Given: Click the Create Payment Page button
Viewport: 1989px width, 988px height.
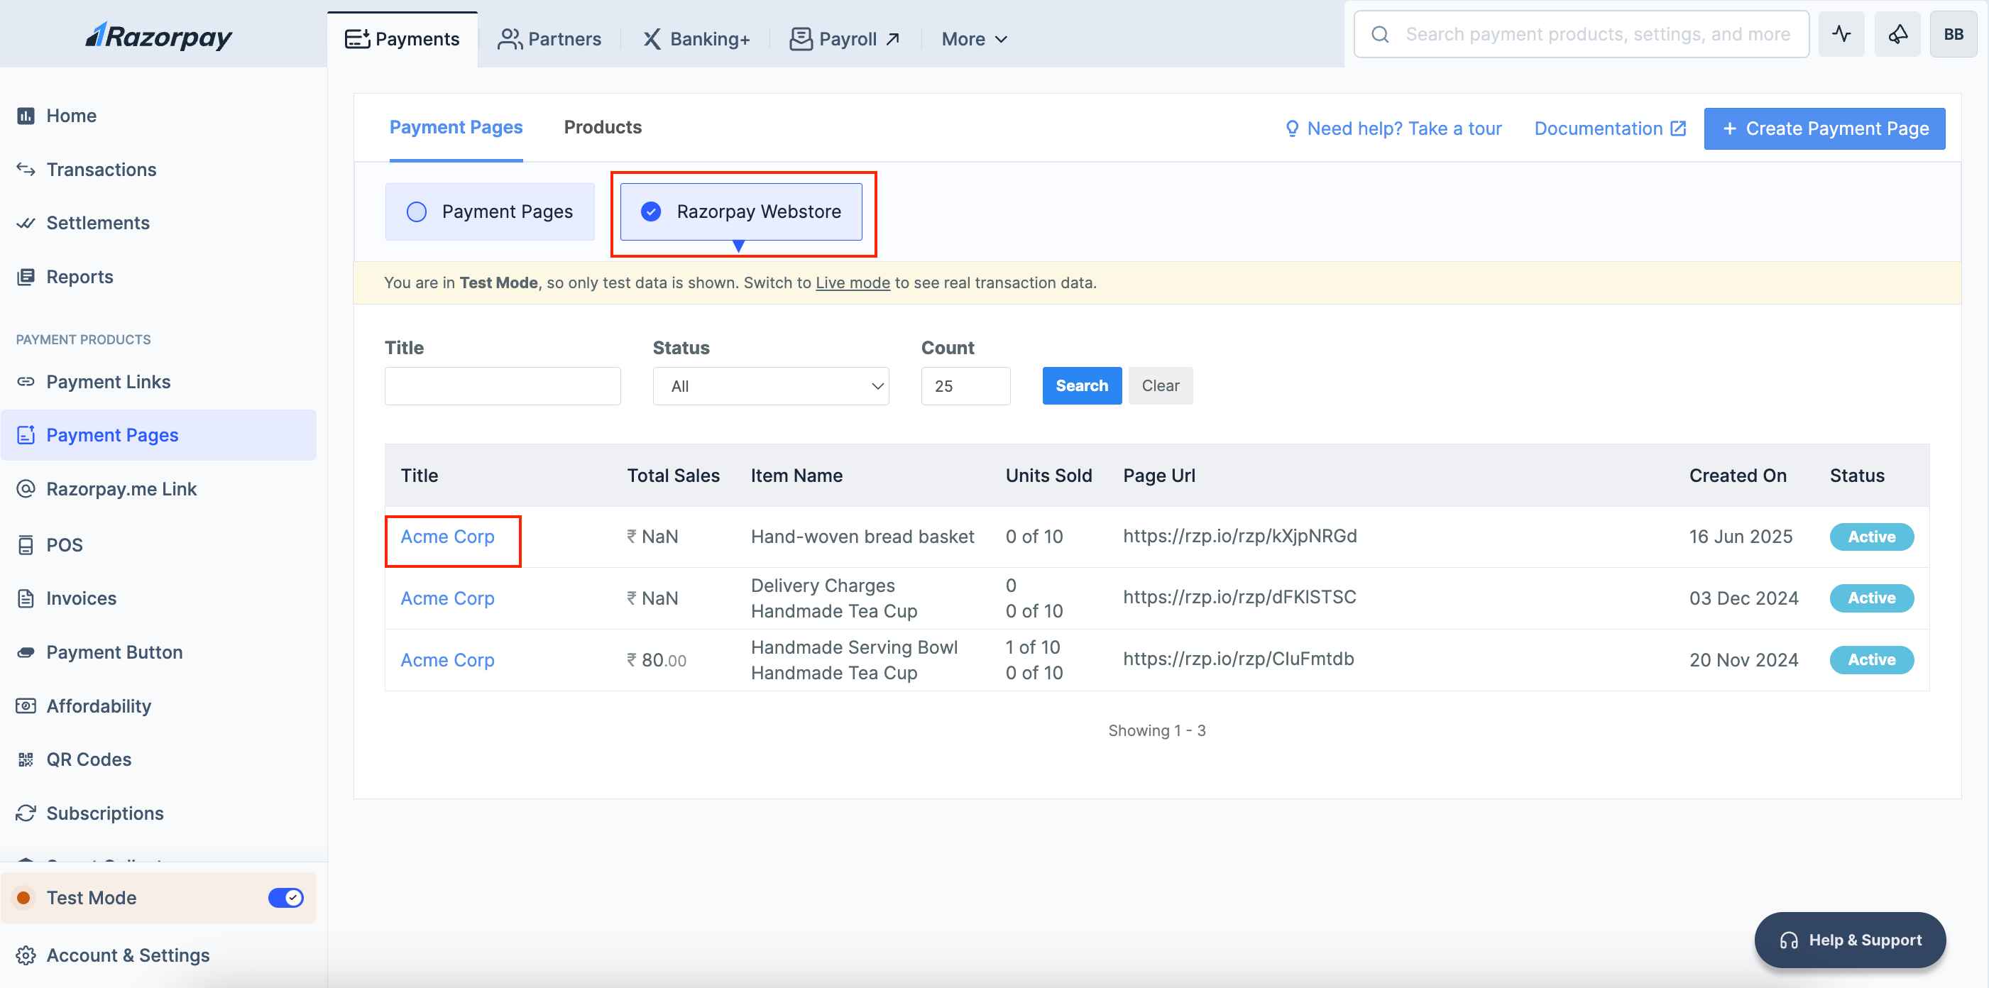Looking at the screenshot, I should pos(1824,128).
